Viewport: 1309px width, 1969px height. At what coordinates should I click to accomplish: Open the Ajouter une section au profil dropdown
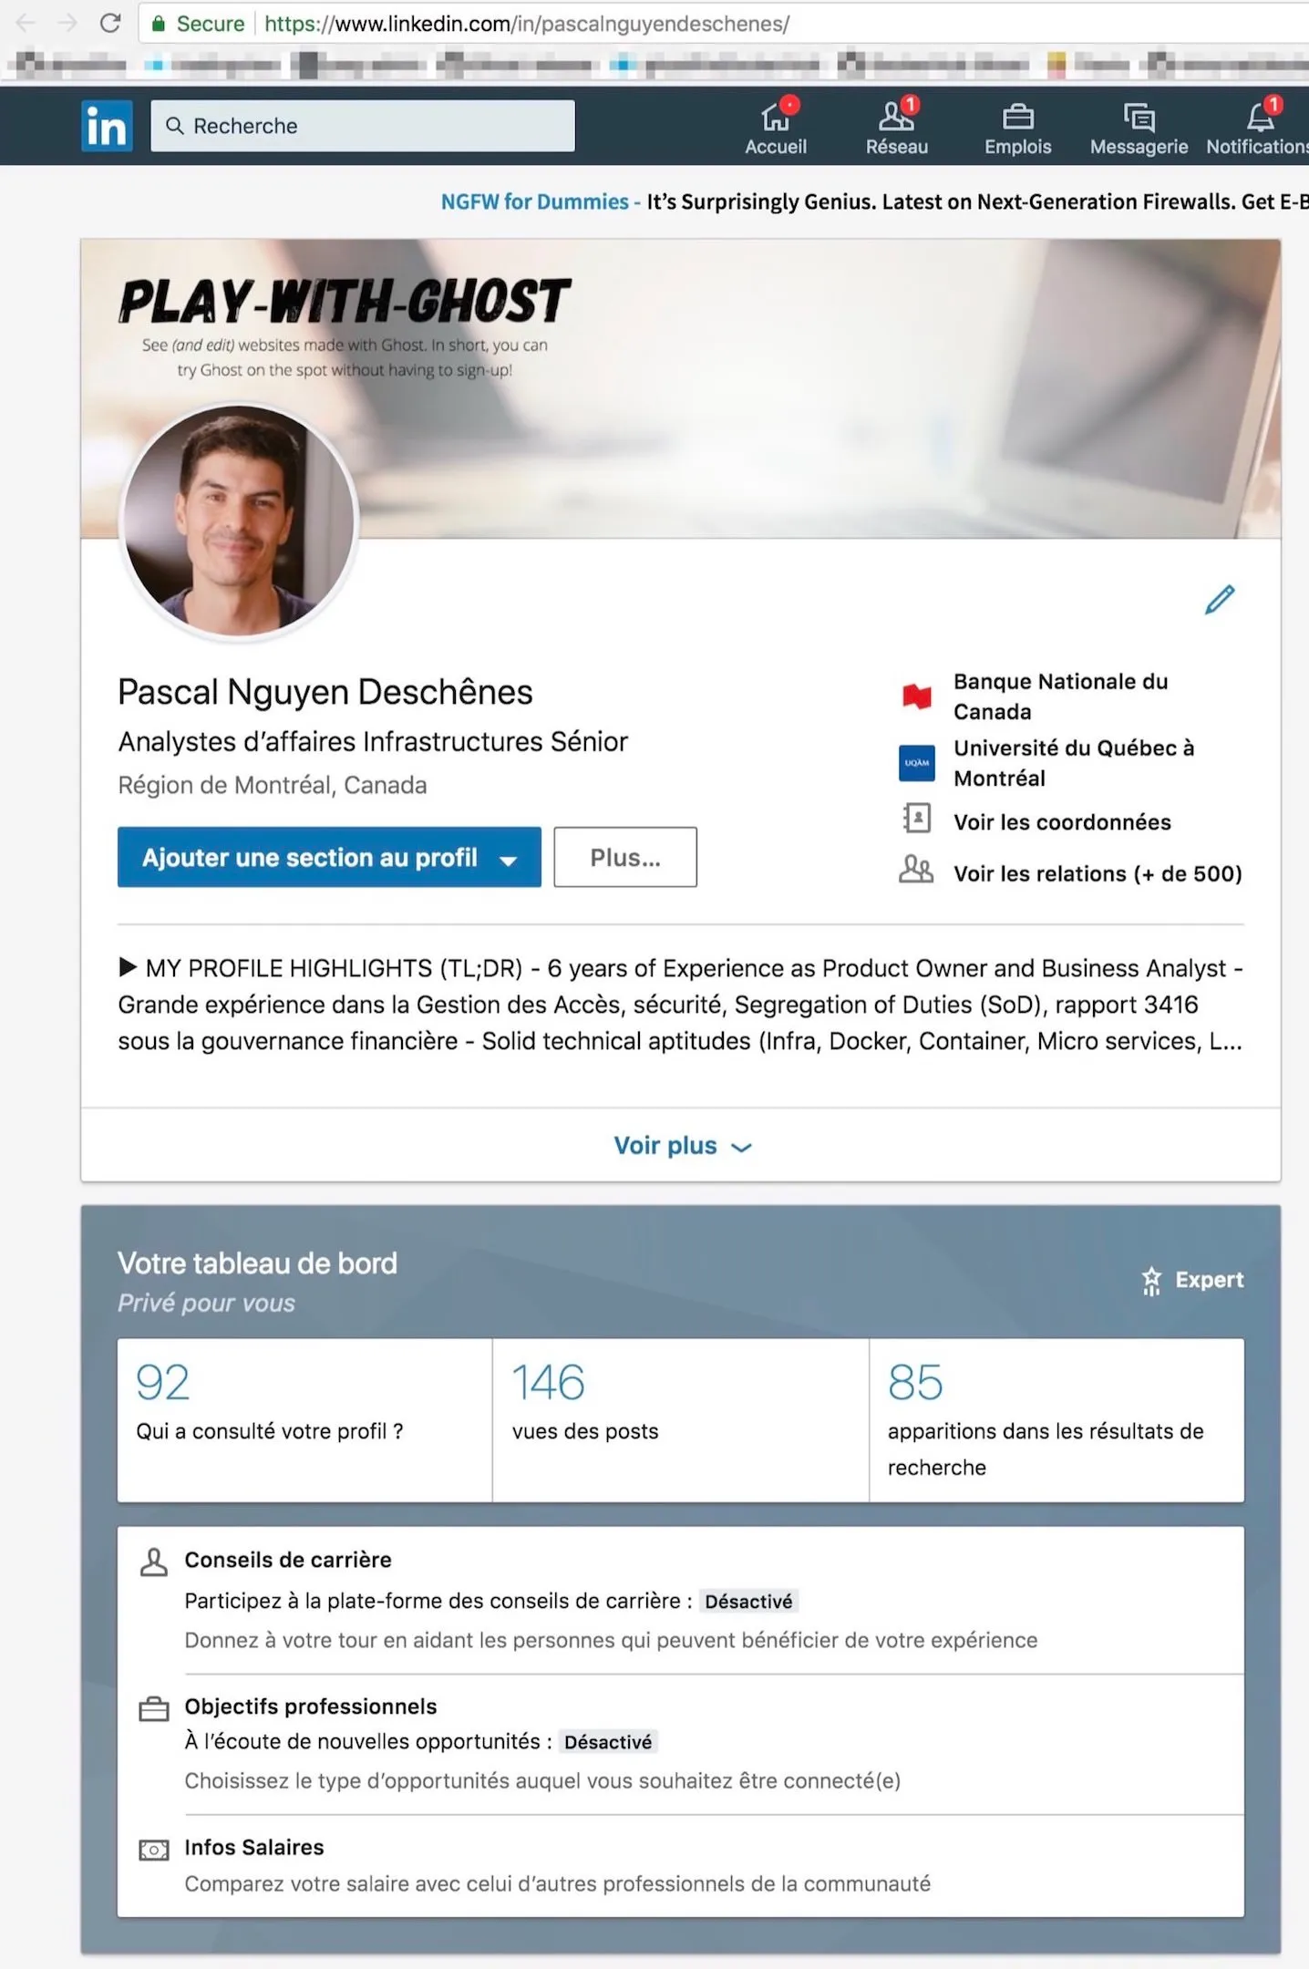click(329, 857)
